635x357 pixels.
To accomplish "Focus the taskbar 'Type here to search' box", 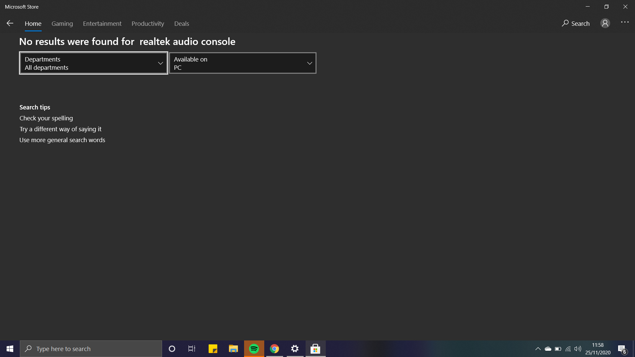I will coord(91,349).
